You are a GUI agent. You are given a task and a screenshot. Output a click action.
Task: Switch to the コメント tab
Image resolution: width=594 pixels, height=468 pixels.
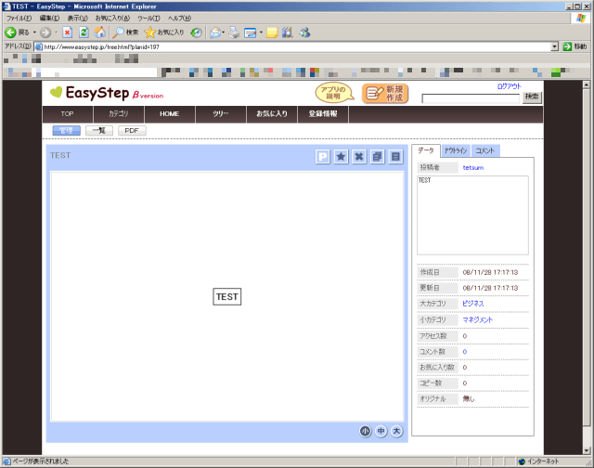point(485,150)
